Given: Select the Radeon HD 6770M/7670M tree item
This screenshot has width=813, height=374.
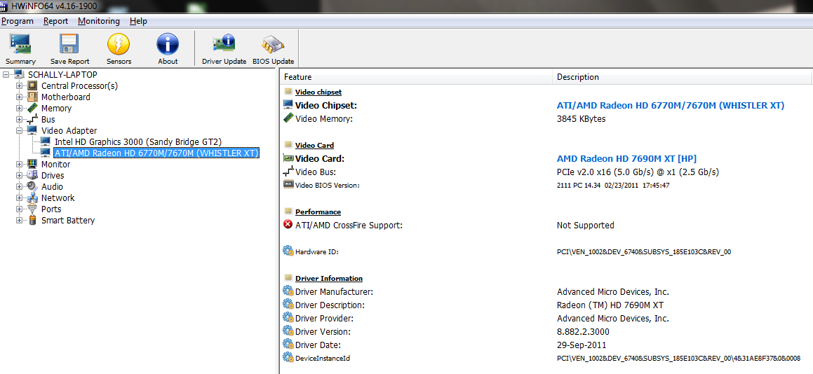Looking at the screenshot, I should click(156, 153).
